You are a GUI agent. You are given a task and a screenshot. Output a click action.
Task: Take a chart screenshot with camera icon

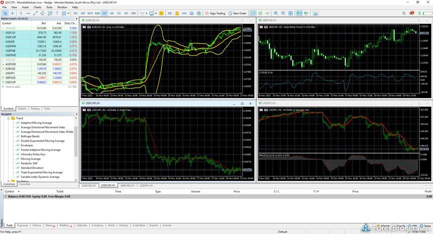(x=315, y=13)
